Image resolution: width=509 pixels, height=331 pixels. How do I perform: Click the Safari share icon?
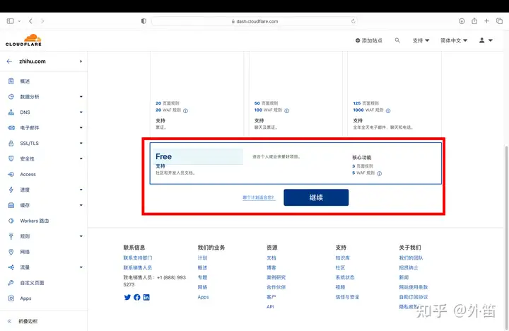click(474, 21)
